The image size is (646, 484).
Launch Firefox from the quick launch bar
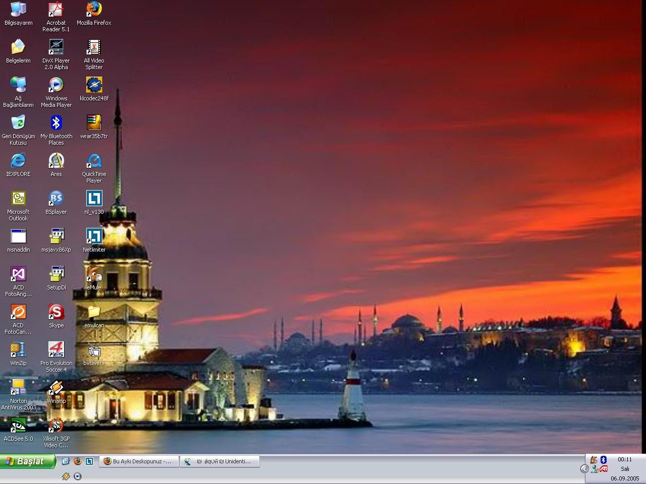pyautogui.click(x=77, y=461)
